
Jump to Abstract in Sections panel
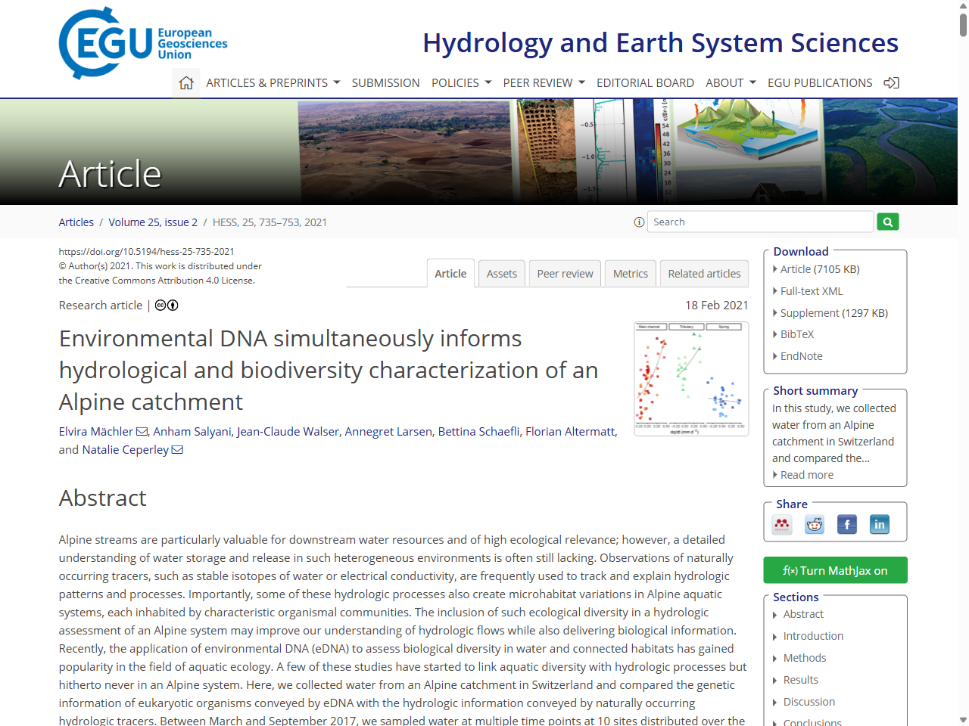pyautogui.click(x=803, y=614)
